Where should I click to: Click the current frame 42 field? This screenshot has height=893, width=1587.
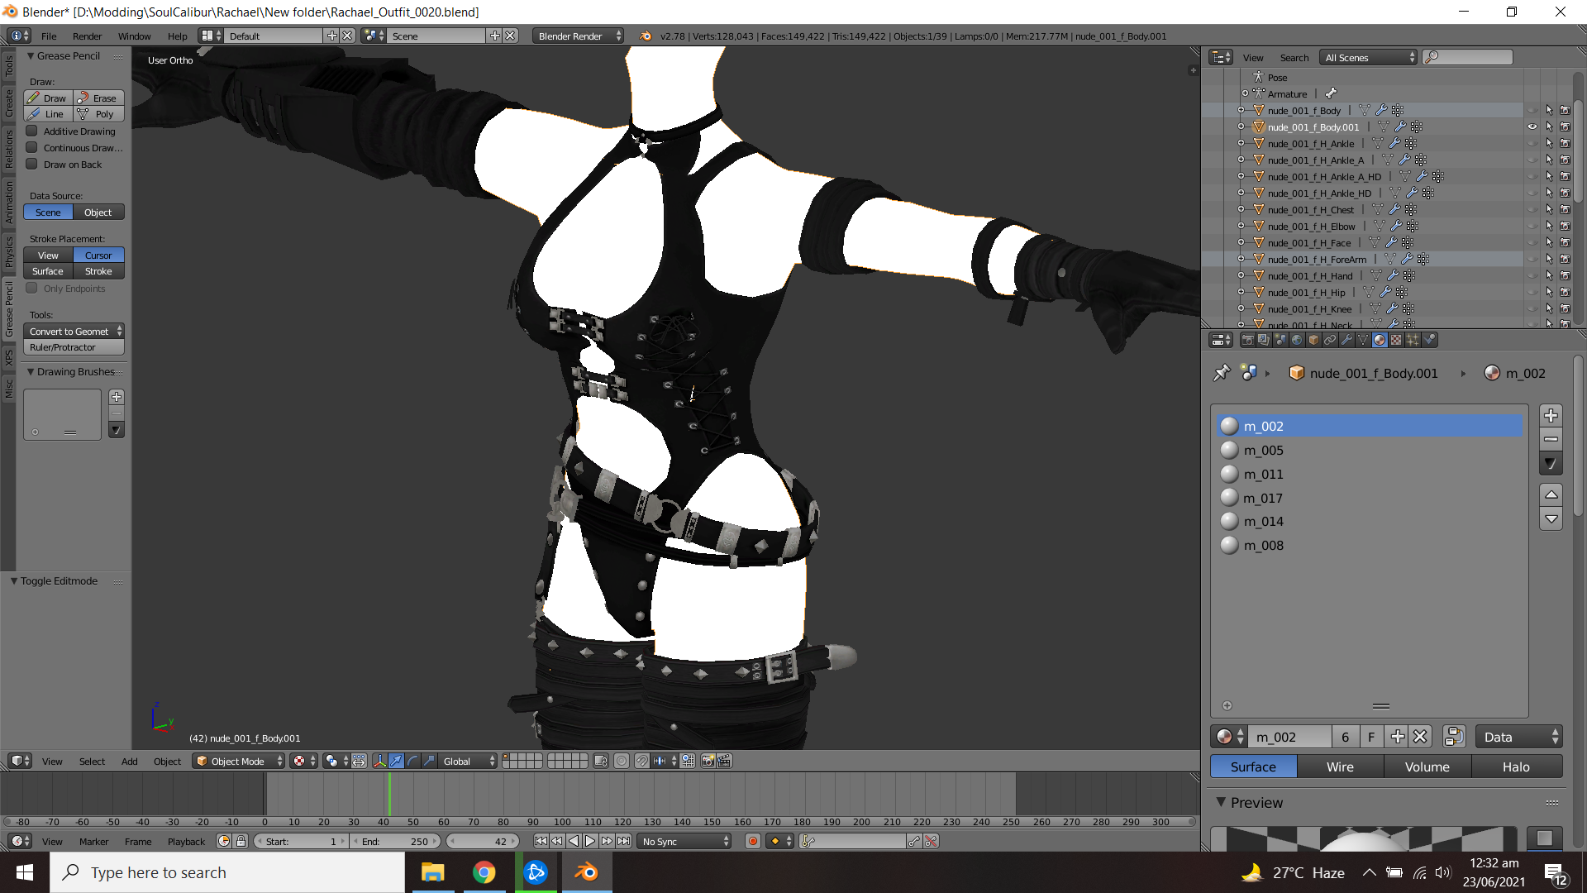click(x=484, y=841)
